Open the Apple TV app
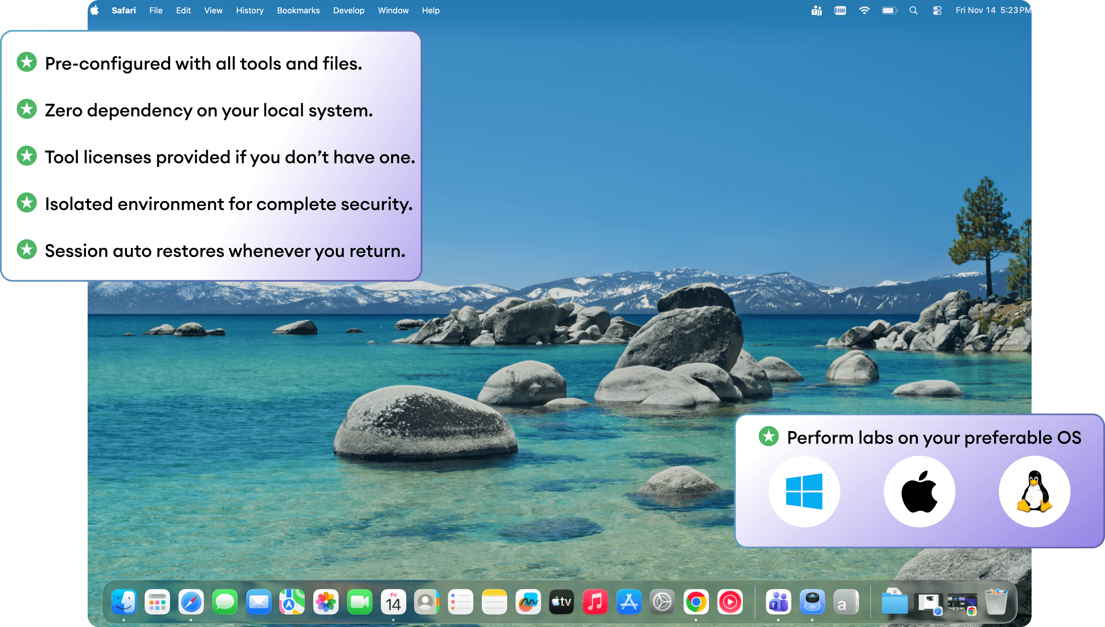 coord(561,602)
